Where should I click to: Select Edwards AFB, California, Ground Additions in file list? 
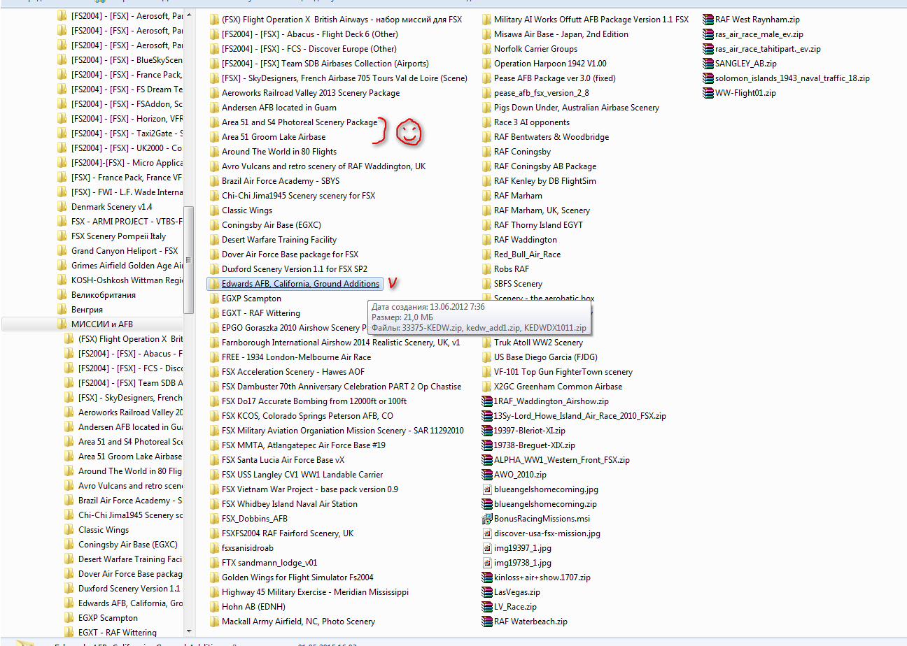click(300, 284)
